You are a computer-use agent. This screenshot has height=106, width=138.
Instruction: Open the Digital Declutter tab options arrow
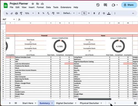[x=76, y=103]
